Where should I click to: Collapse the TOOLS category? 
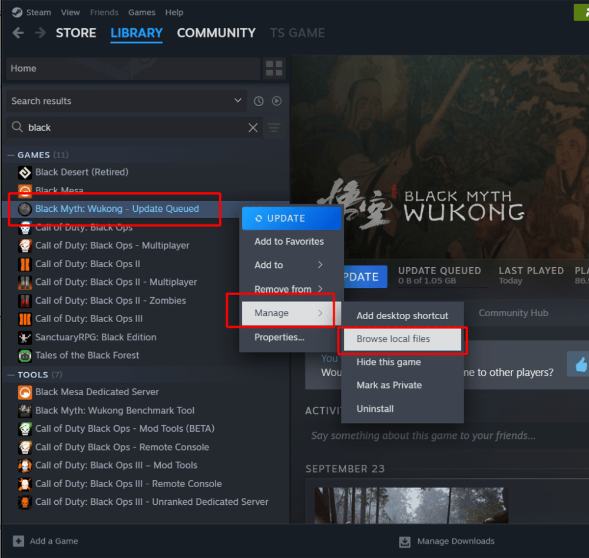click(x=11, y=375)
